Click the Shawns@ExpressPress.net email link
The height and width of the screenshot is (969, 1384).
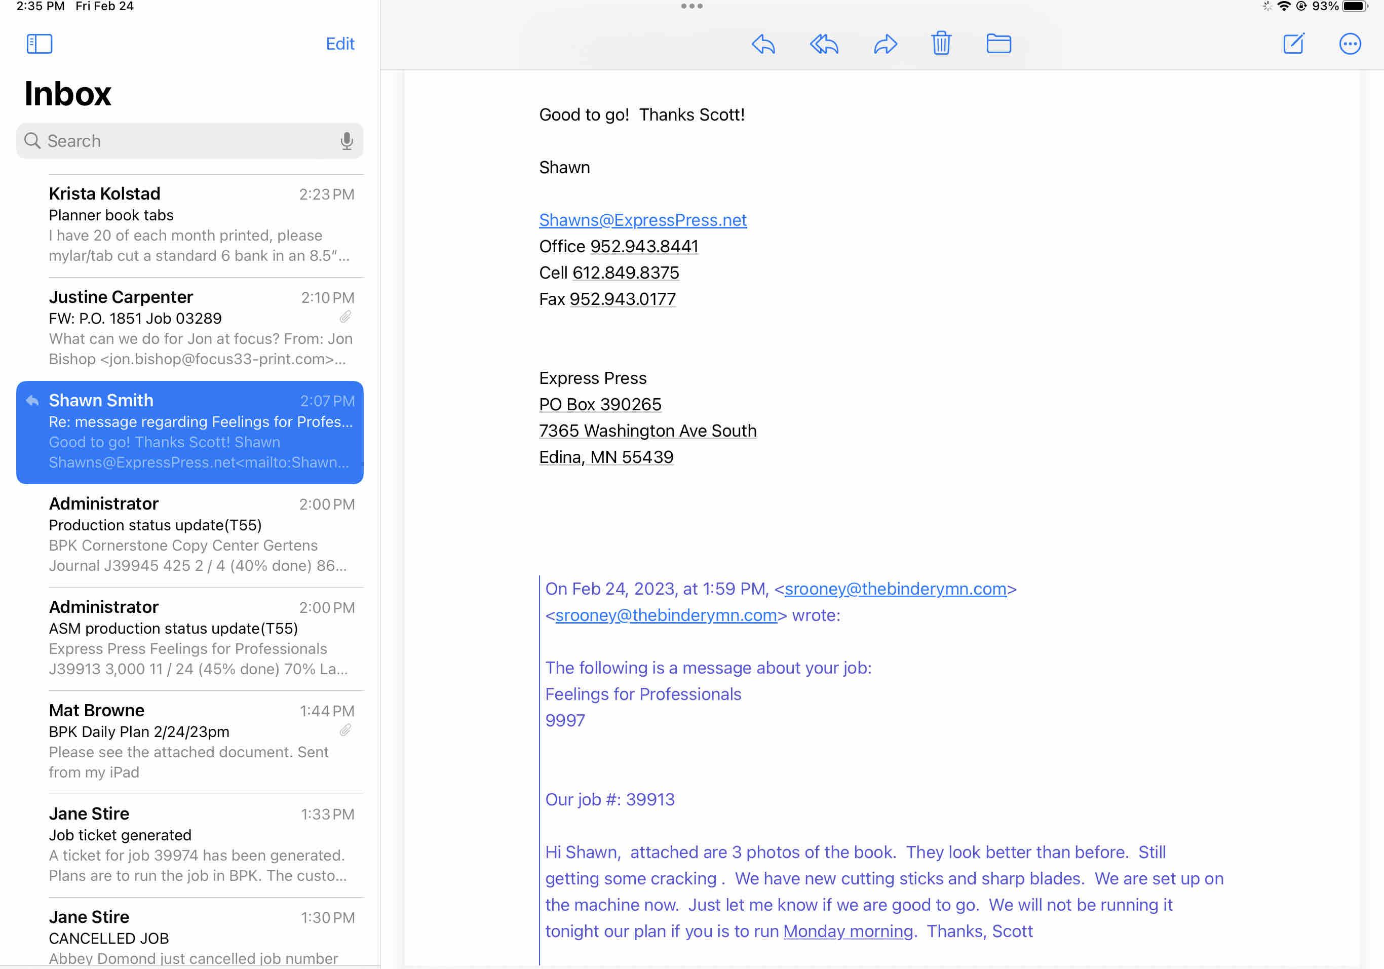coord(642,220)
